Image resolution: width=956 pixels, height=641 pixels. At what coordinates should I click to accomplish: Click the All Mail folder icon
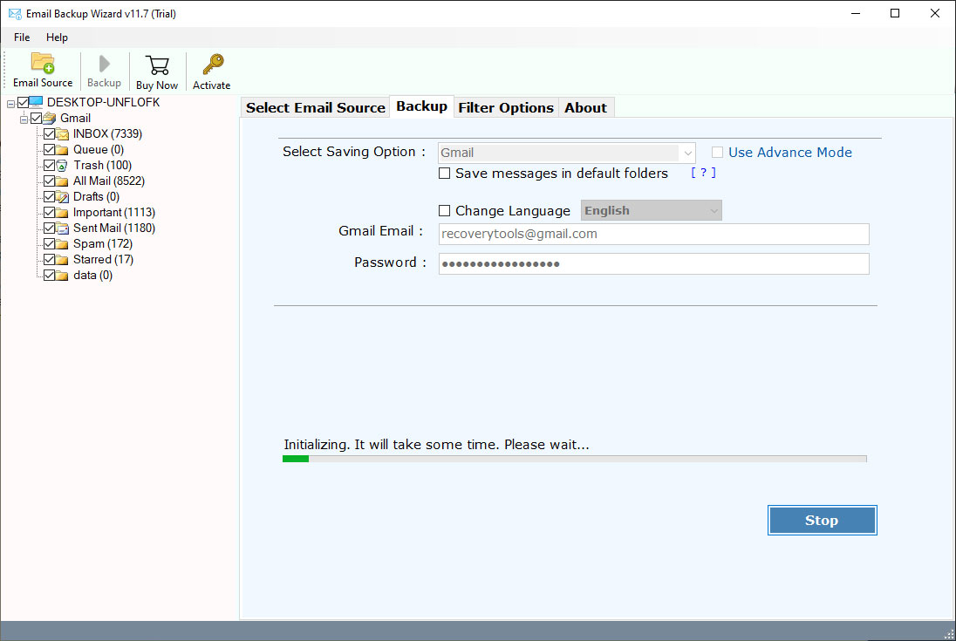coord(62,181)
